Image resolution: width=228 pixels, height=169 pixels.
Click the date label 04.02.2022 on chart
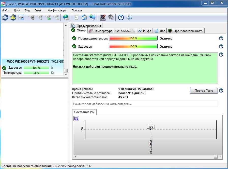point(151,147)
